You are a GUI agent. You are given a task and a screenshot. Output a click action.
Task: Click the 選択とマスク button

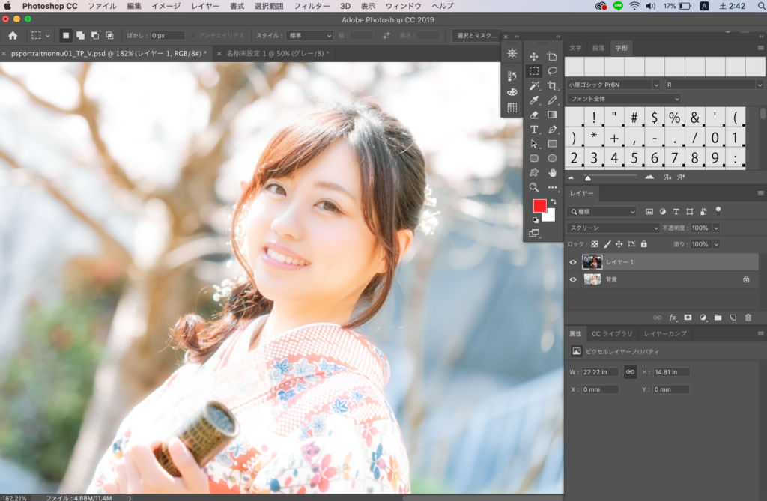click(x=476, y=35)
